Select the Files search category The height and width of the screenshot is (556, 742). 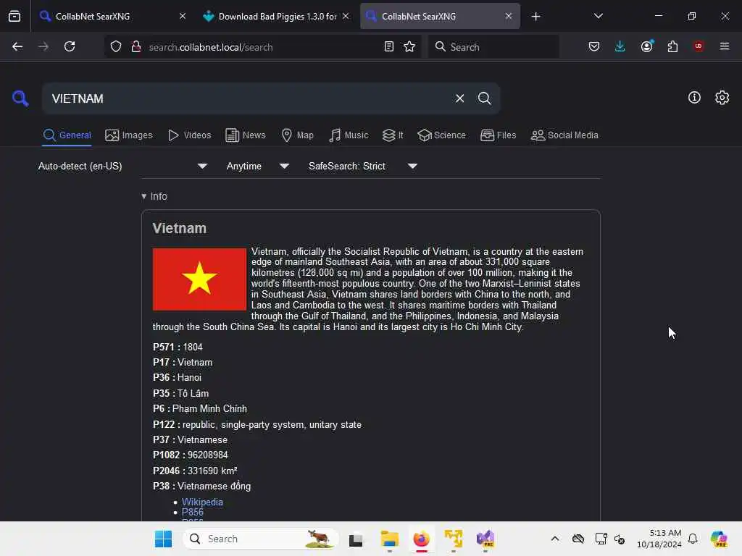499,135
